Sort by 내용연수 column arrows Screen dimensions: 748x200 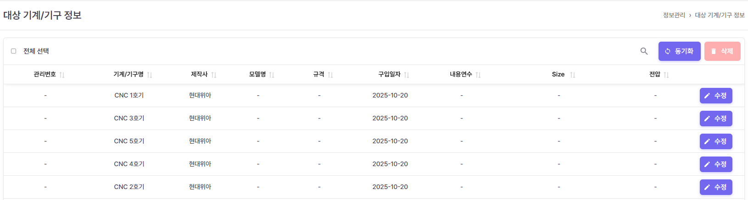pos(478,75)
